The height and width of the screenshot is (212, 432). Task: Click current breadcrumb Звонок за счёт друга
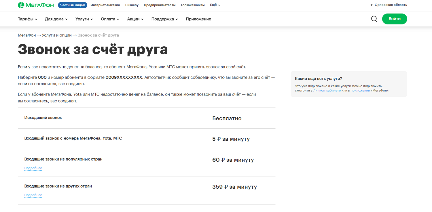(98, 35)
